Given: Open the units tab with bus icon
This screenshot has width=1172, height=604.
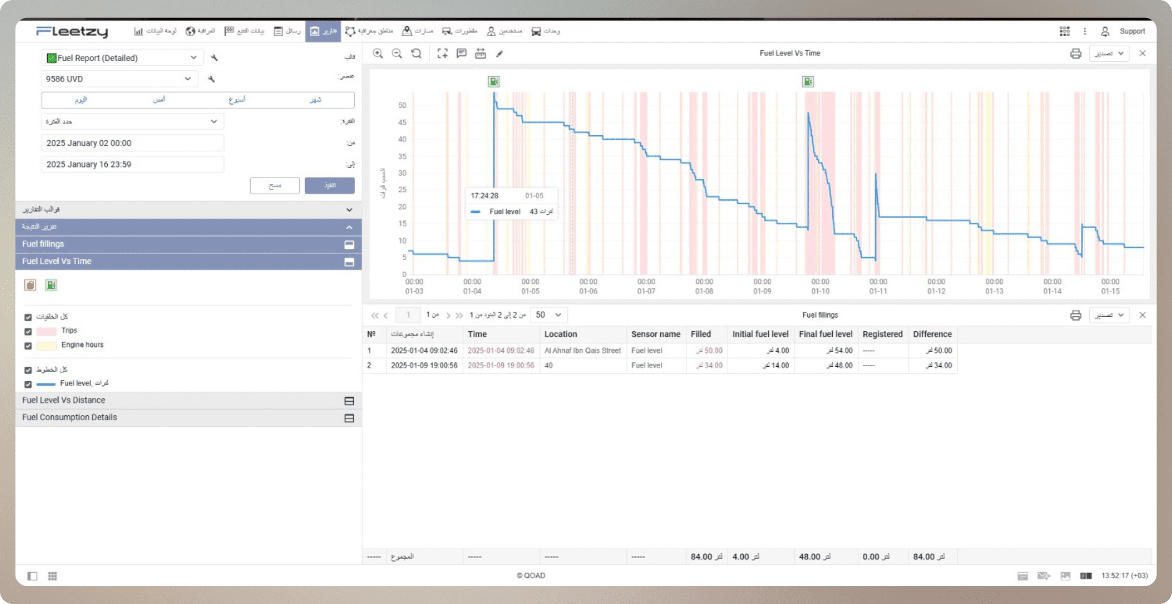Looking at the screenshot, I should (545, 31).
